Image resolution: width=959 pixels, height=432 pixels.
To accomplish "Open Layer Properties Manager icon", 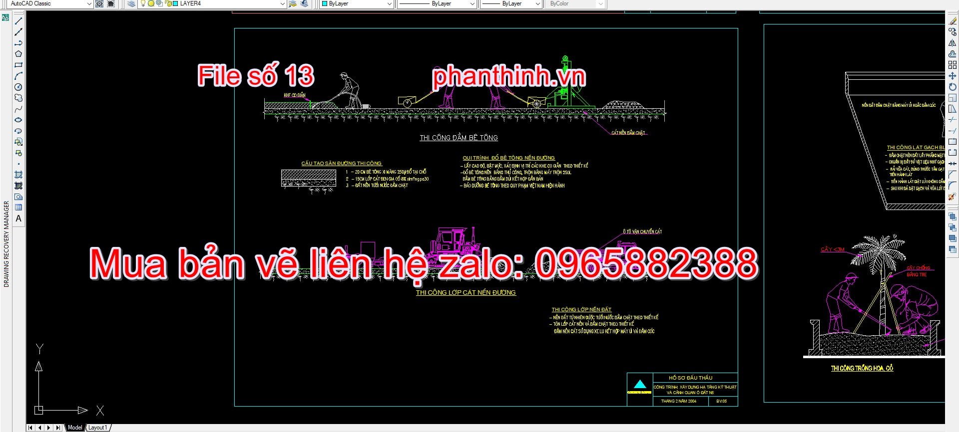I will [131, 3].
